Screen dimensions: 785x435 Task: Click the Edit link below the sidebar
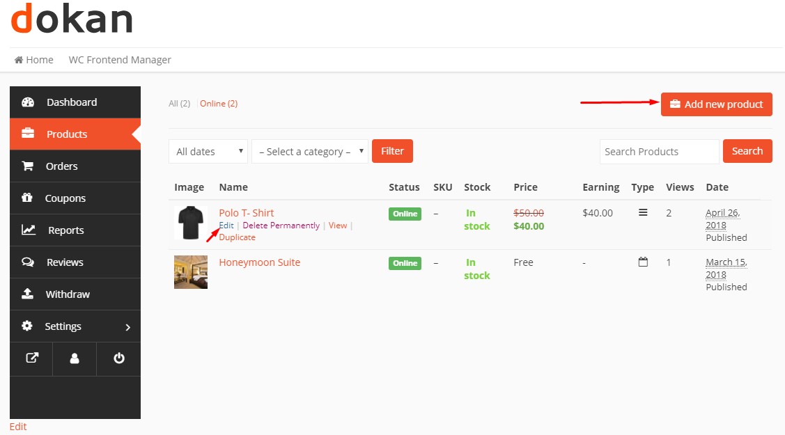(18, 427)
